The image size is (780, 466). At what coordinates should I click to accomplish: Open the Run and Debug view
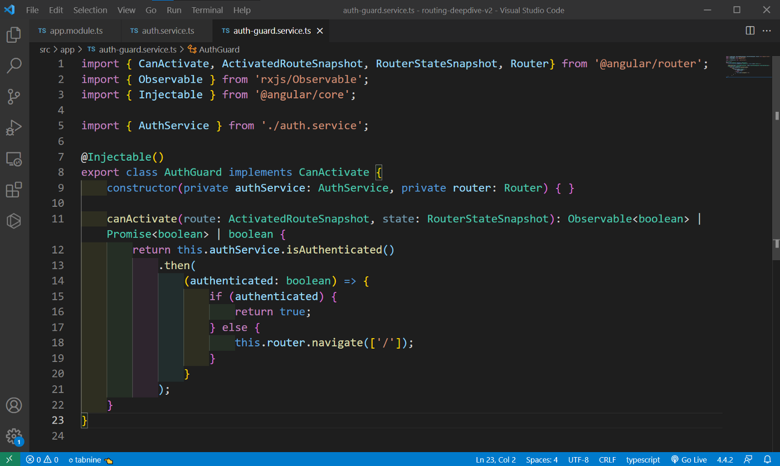(14, 127)
